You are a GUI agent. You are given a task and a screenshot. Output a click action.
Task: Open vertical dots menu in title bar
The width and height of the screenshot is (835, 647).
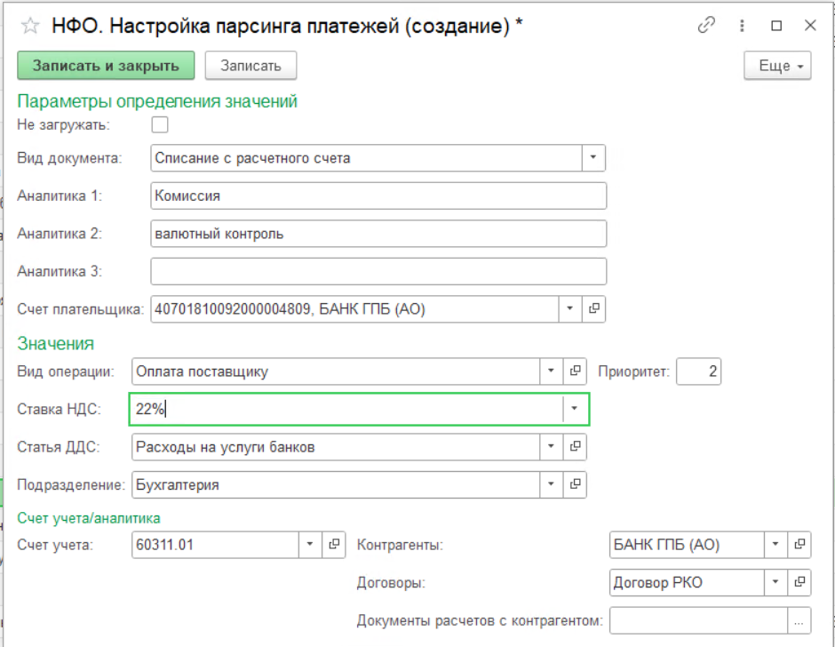click(x=743, y=26)
